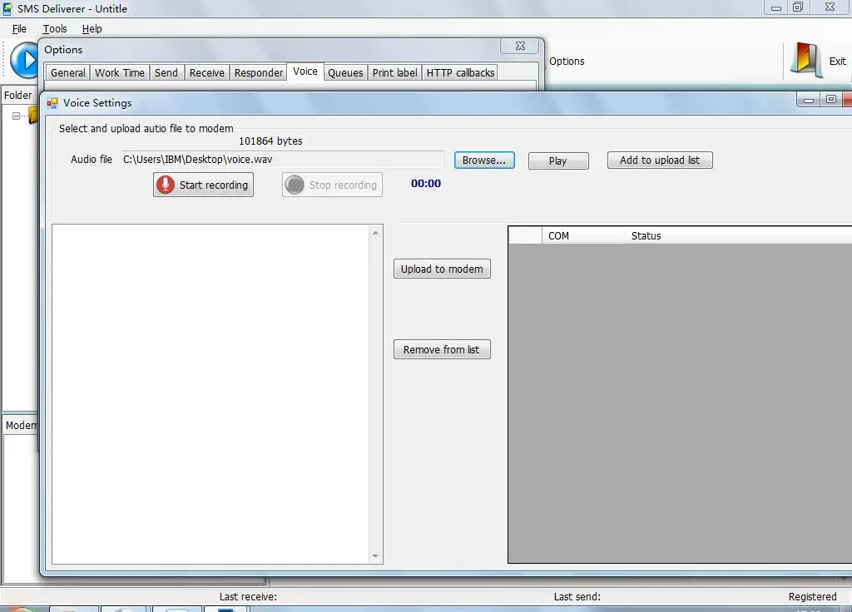This screenshot has height=612, width=852.
Task: Show the HTTP callbacks tab
Action: point(460,73)
